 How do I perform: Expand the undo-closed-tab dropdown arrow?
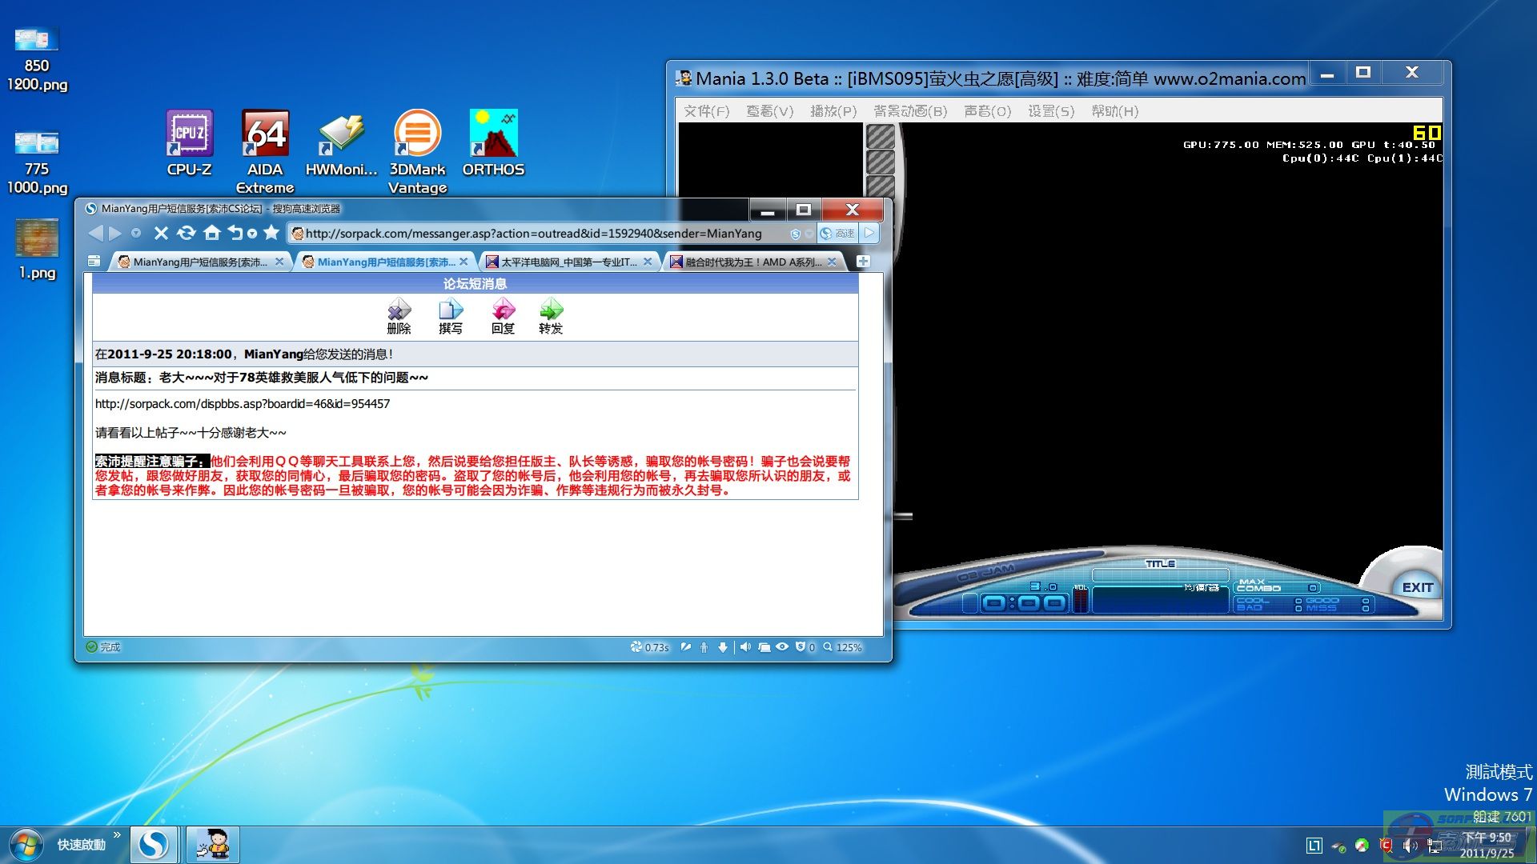coord(252,234)
